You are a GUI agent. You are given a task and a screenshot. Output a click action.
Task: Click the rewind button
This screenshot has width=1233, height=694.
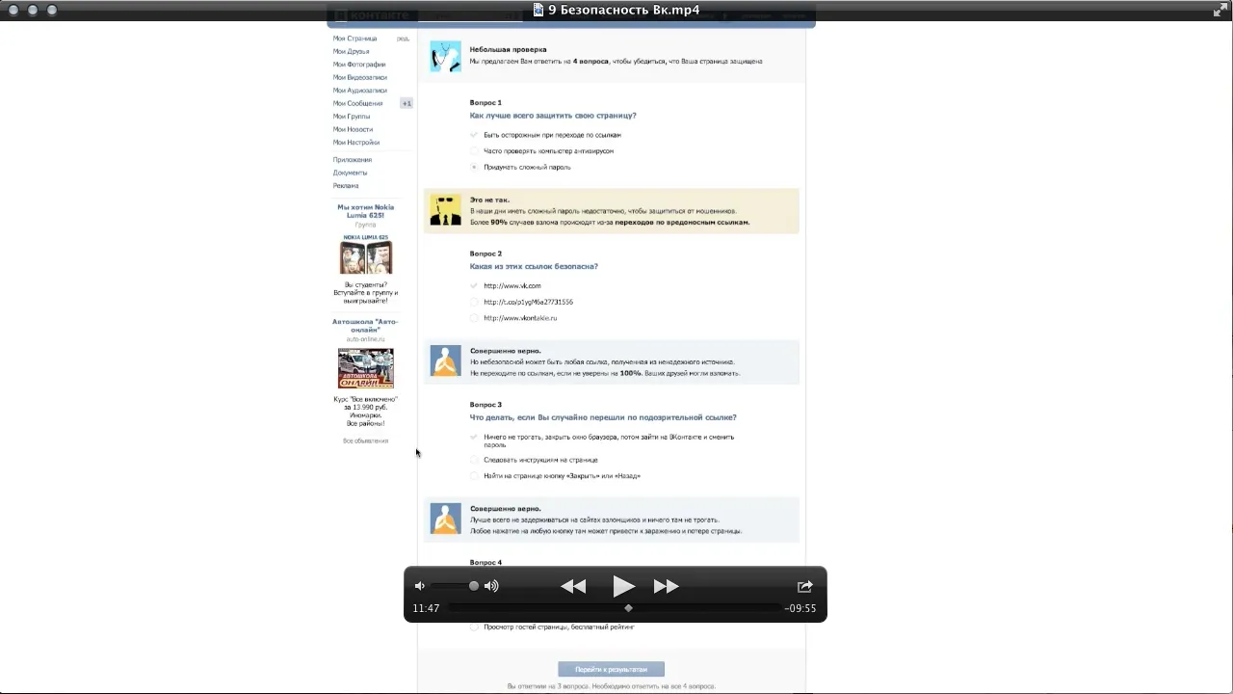(x=573, y=586)
